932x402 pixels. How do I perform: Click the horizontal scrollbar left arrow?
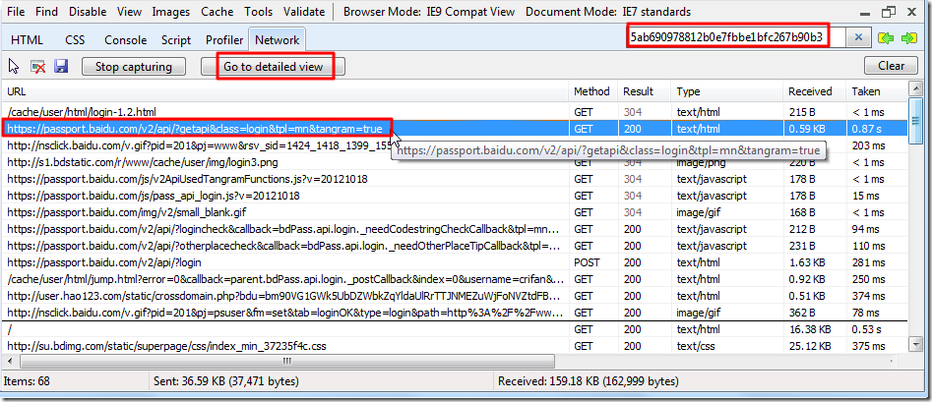point(11,361)
